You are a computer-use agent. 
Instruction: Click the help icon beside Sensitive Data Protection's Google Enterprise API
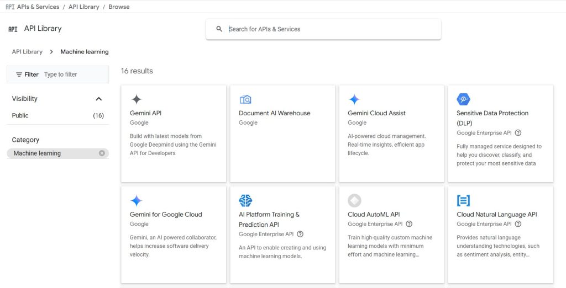pos(518,133)
